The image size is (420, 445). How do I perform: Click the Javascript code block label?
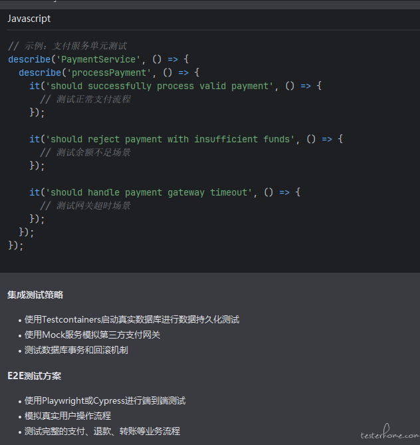pyautogui.click(x=29, y=19)
